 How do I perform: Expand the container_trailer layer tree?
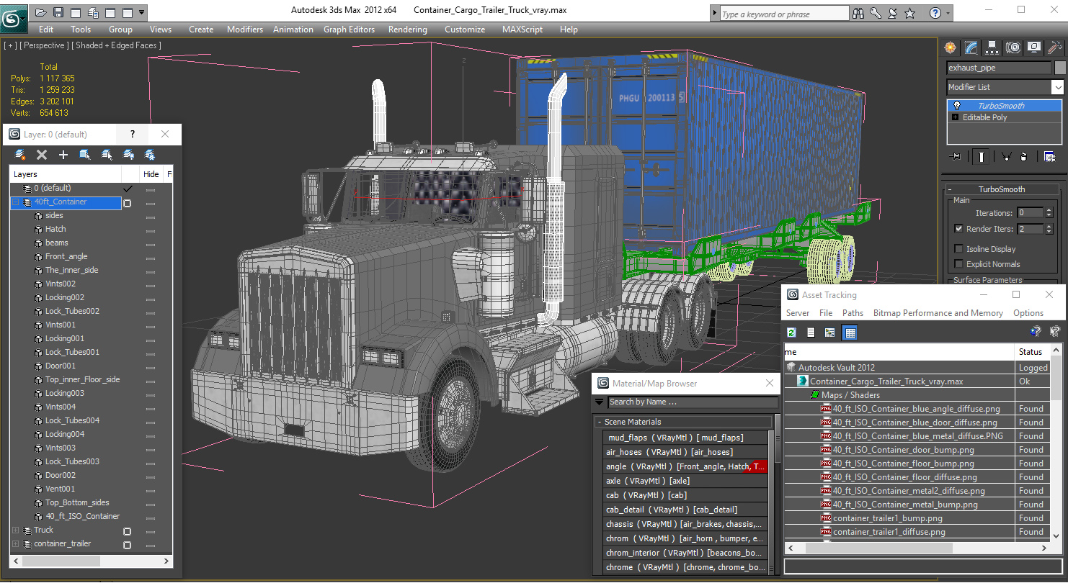(x=16, y=544)
